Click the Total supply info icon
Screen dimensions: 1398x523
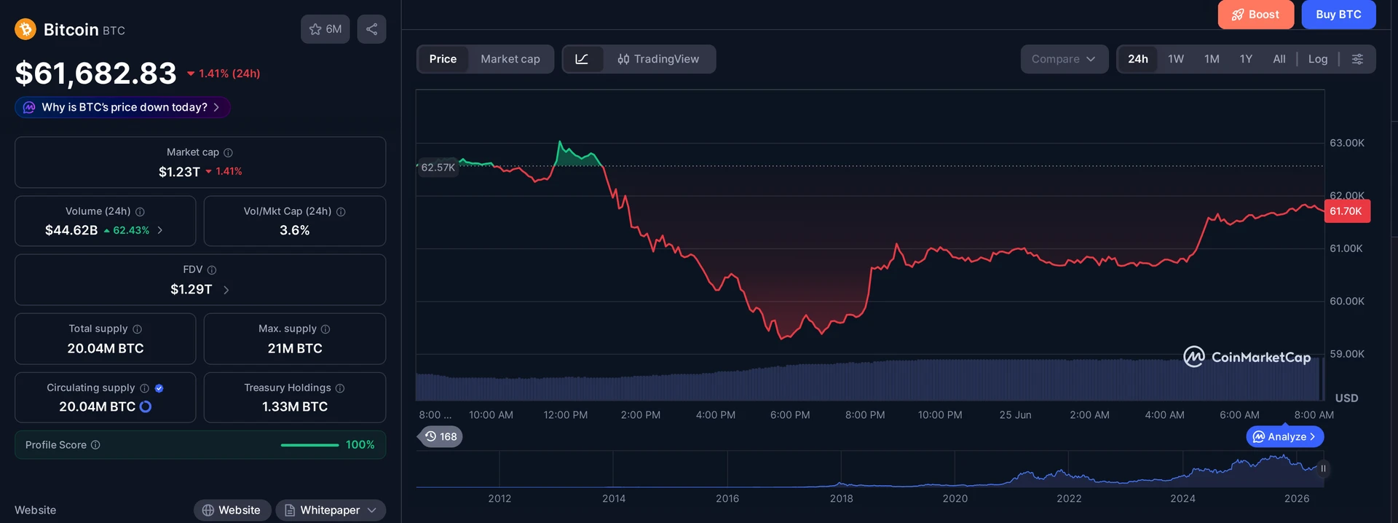pyautogui.click(x=137, y=329)
